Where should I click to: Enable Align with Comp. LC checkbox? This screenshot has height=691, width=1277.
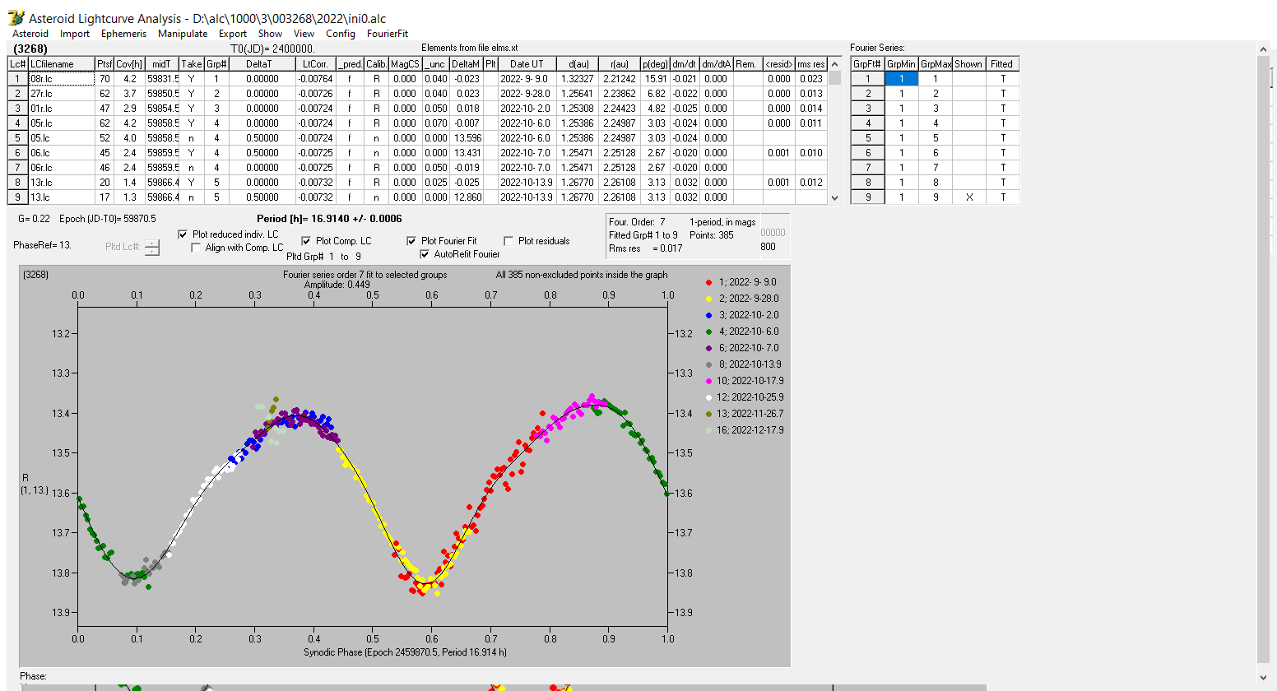point(196,248)
